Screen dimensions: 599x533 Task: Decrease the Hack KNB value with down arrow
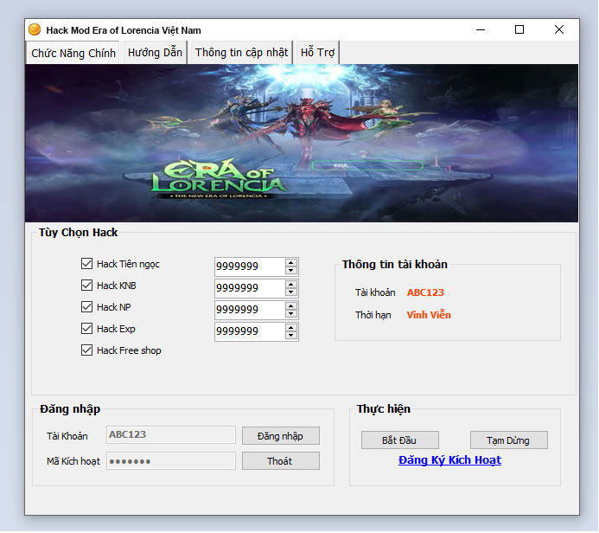pos(291,292)
